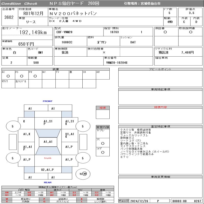This screenshot has height=204, width=204.
Task: Click the code 00003-00 at bottom right
Action: (x=180, y=201)
